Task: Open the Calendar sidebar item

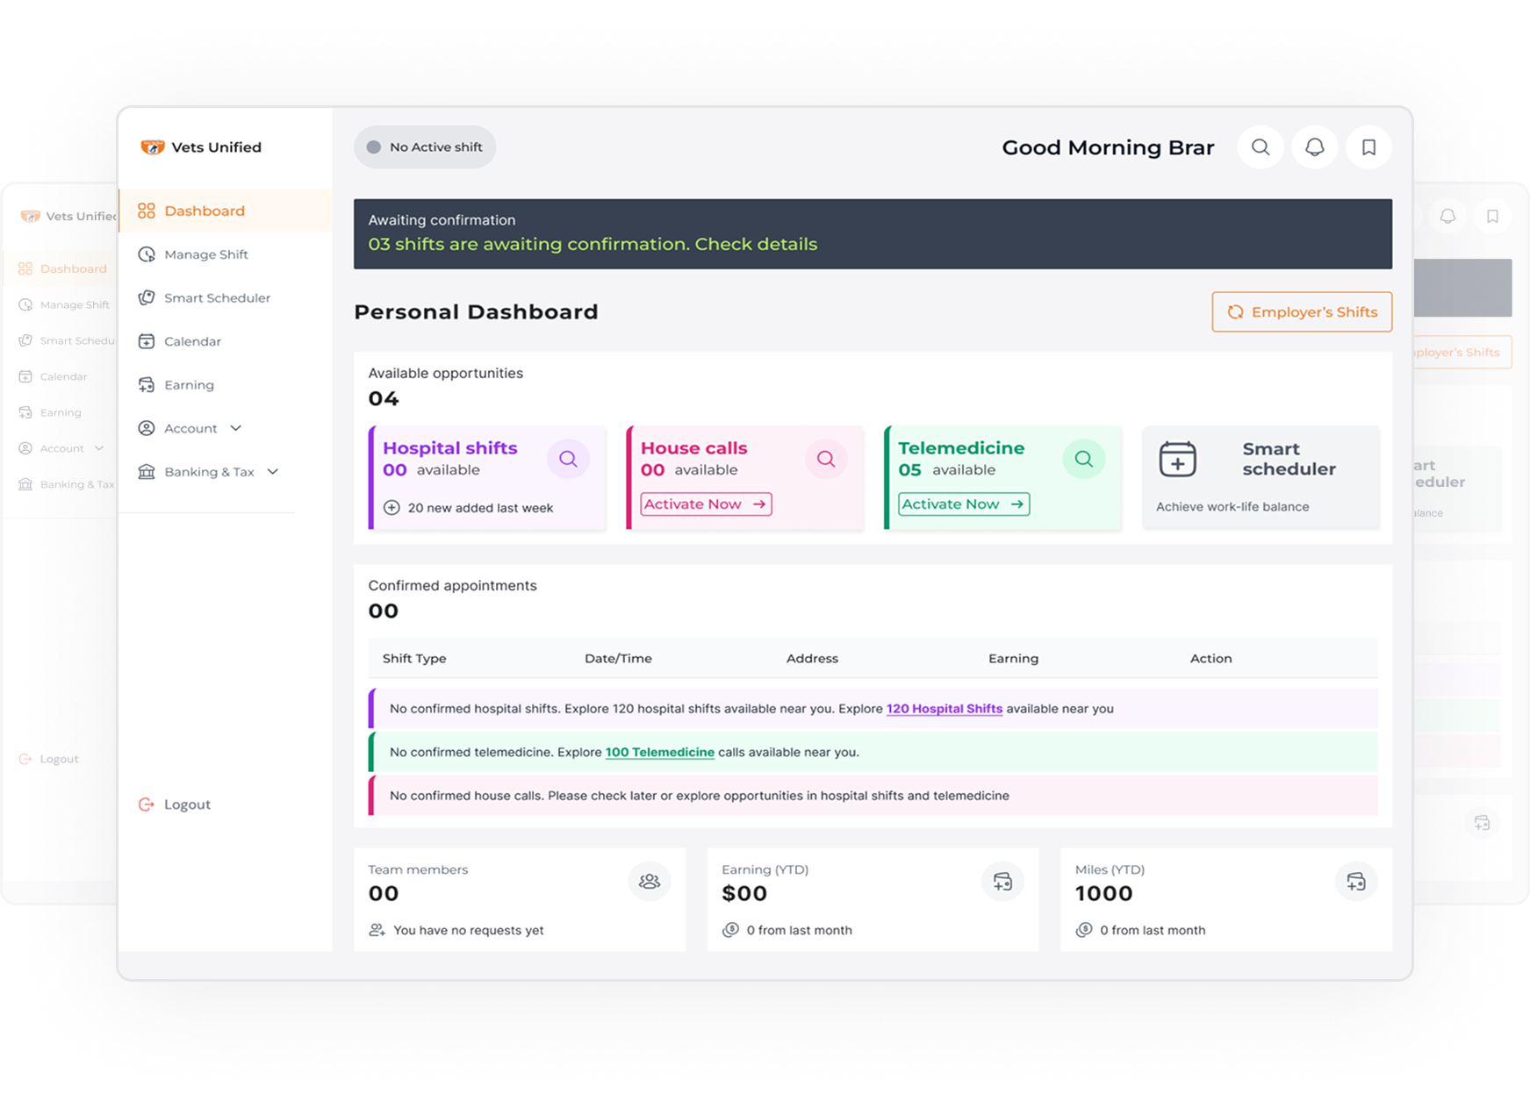Action: (x=192, y=341)
